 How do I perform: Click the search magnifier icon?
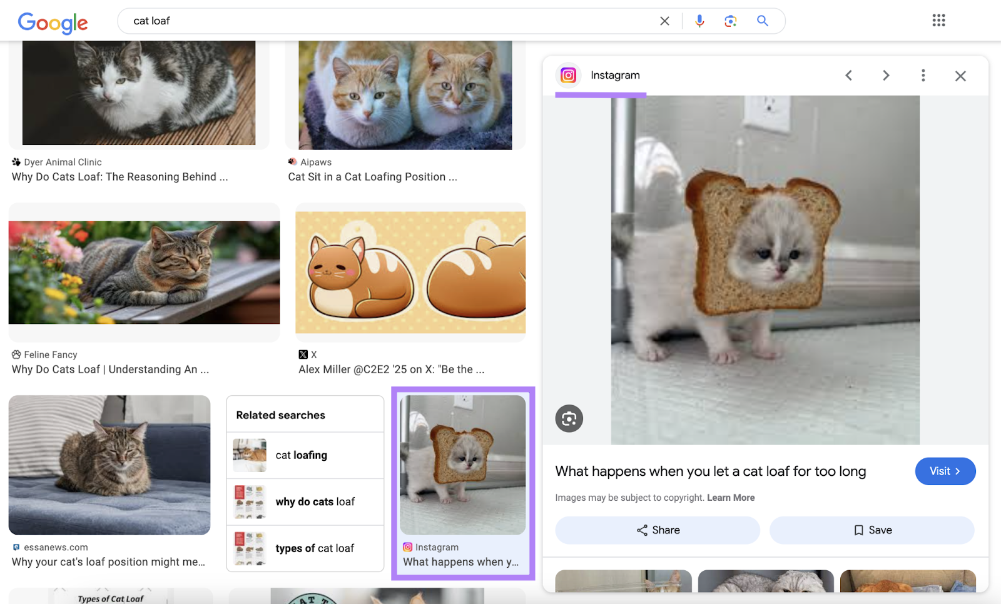click(763, 21)
